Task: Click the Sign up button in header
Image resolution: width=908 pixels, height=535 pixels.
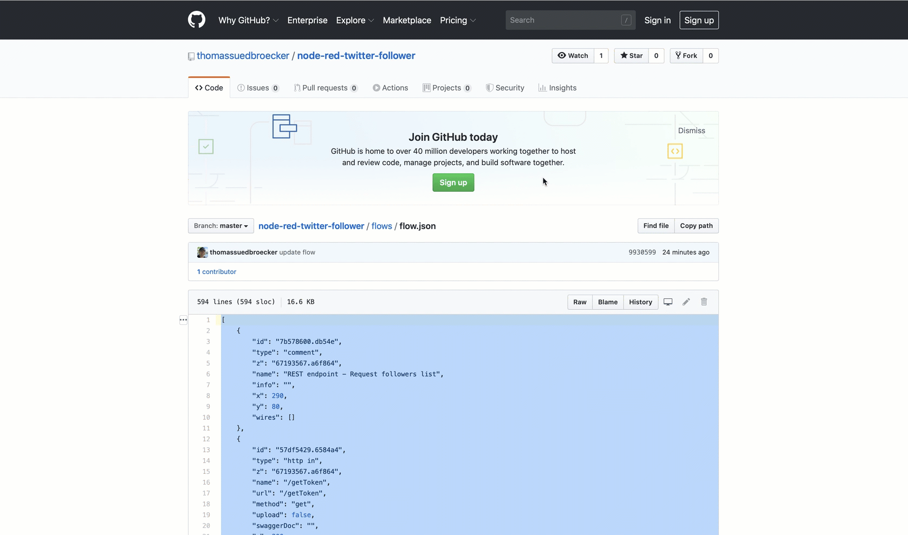Action: pos(699,20)
